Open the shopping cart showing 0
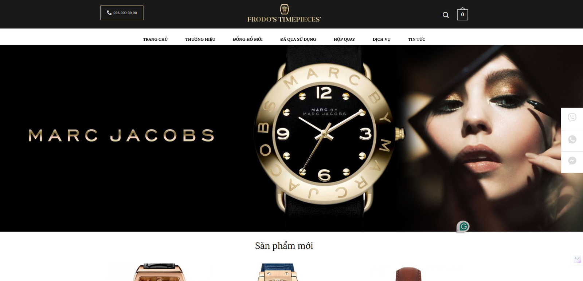Viewport: 583px width, 281px height. pyautogui.click(x=462, y=14)
